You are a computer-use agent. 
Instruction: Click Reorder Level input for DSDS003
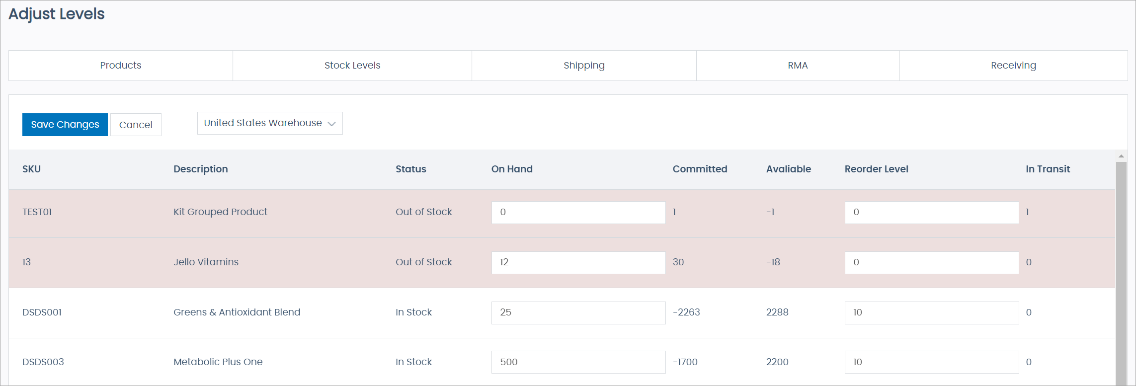click(931, 362)
